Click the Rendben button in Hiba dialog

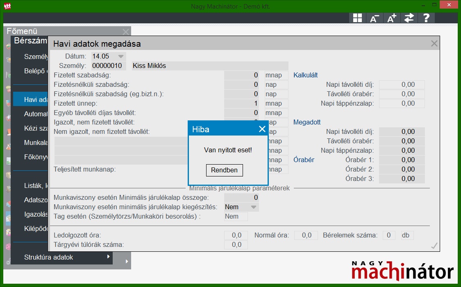tap(224, 170)
